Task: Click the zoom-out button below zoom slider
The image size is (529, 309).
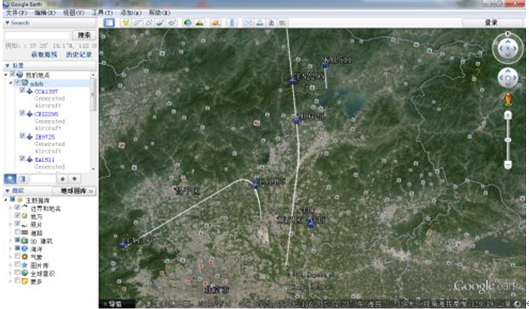Action: (x=508, y=165)
